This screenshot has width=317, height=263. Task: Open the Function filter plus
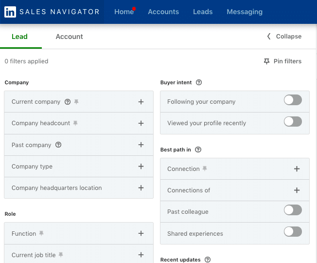[141, 233]
